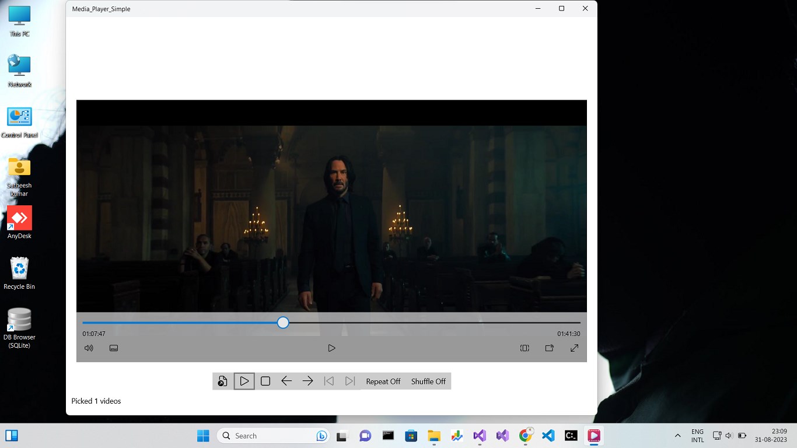Viewport: 797px width, 448px height.
Task: Click the next track button
Action: pyautogui.click(x=350, y=381)
